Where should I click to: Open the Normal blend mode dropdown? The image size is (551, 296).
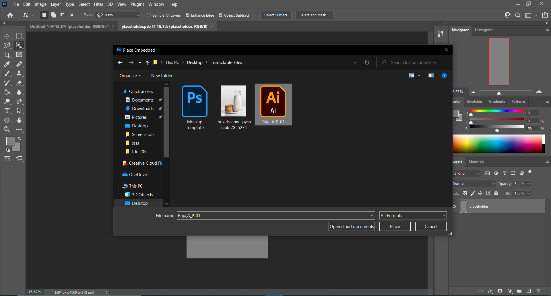coord(474,183)
